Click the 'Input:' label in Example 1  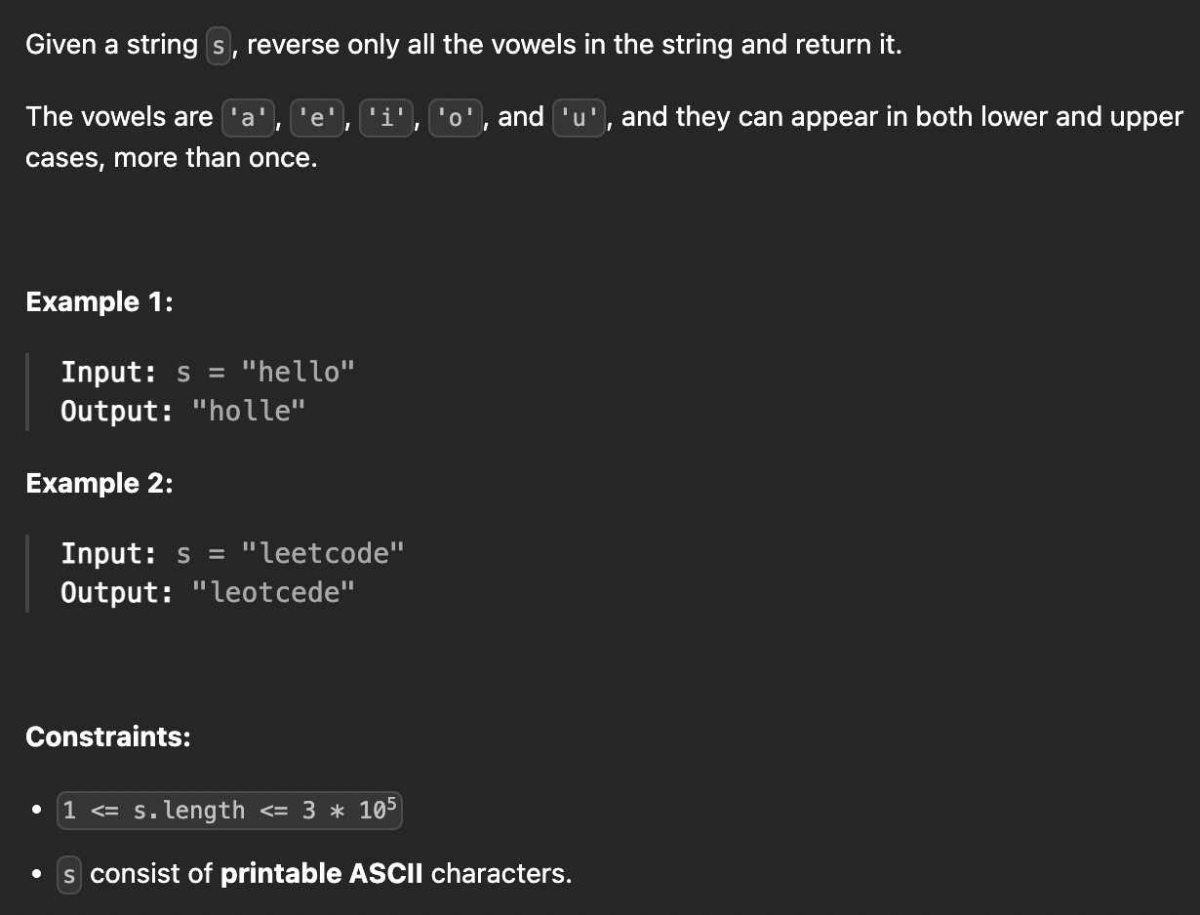(x=109, y=372)
